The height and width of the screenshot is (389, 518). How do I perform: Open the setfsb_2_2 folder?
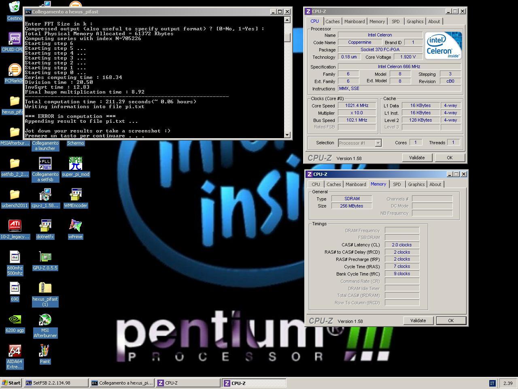click(15, 164)
